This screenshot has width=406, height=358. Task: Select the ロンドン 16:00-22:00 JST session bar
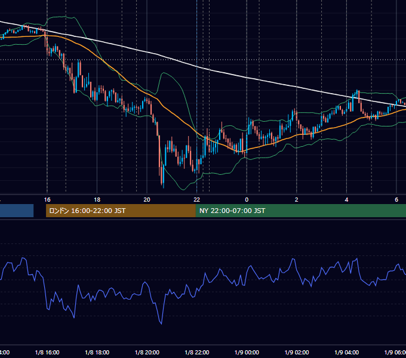pyautogui.click(x=121, y=211)
